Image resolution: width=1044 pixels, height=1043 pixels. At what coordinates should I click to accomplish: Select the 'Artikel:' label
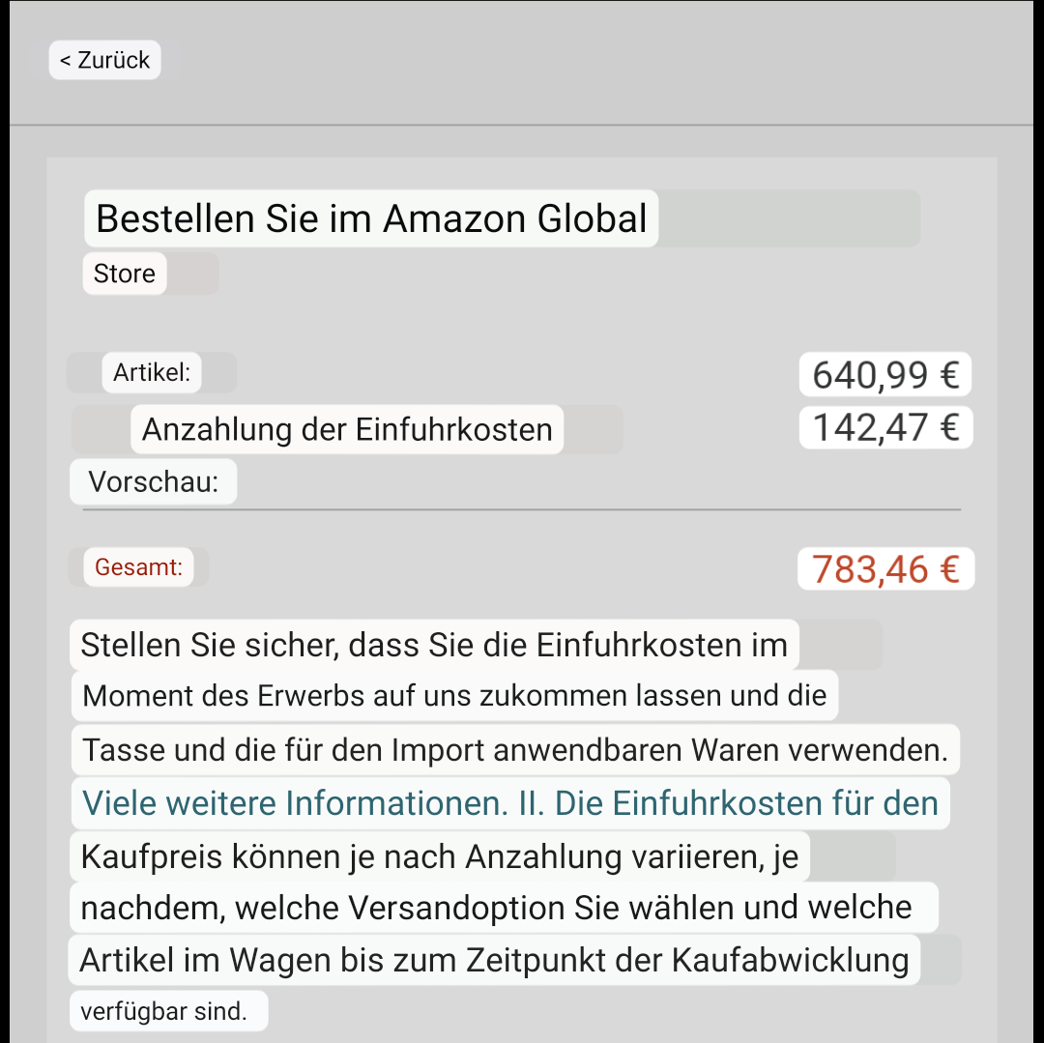coord(152,372)
